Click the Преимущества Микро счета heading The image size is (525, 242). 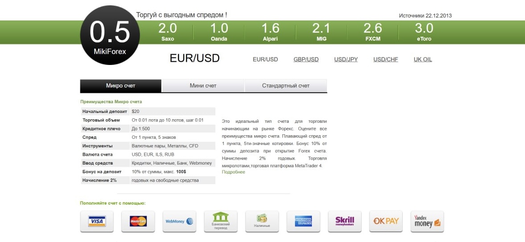pos(111,102)
